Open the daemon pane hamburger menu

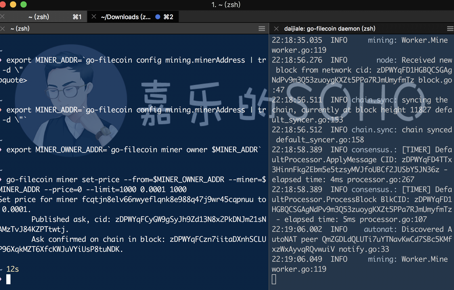450,29
